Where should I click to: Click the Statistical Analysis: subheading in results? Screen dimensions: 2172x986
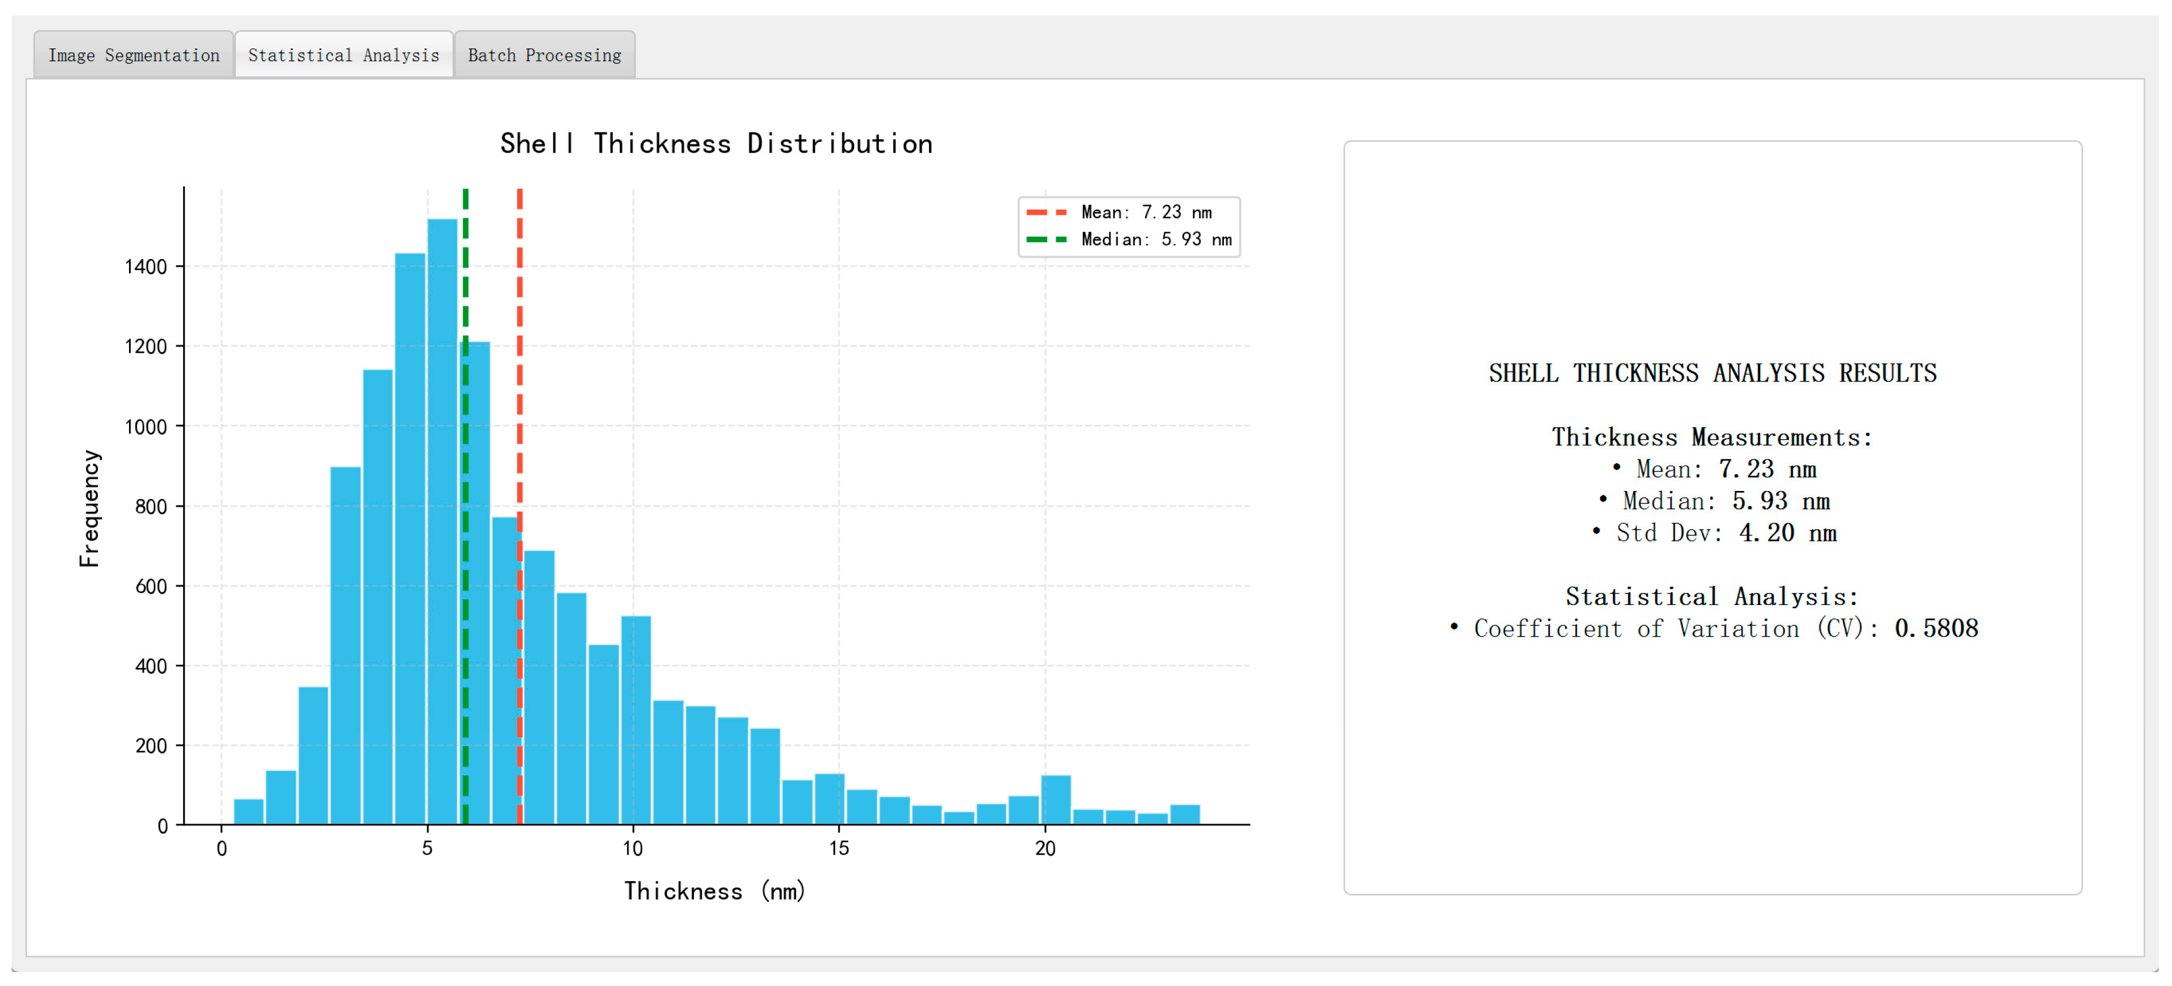pos(1712,597)
